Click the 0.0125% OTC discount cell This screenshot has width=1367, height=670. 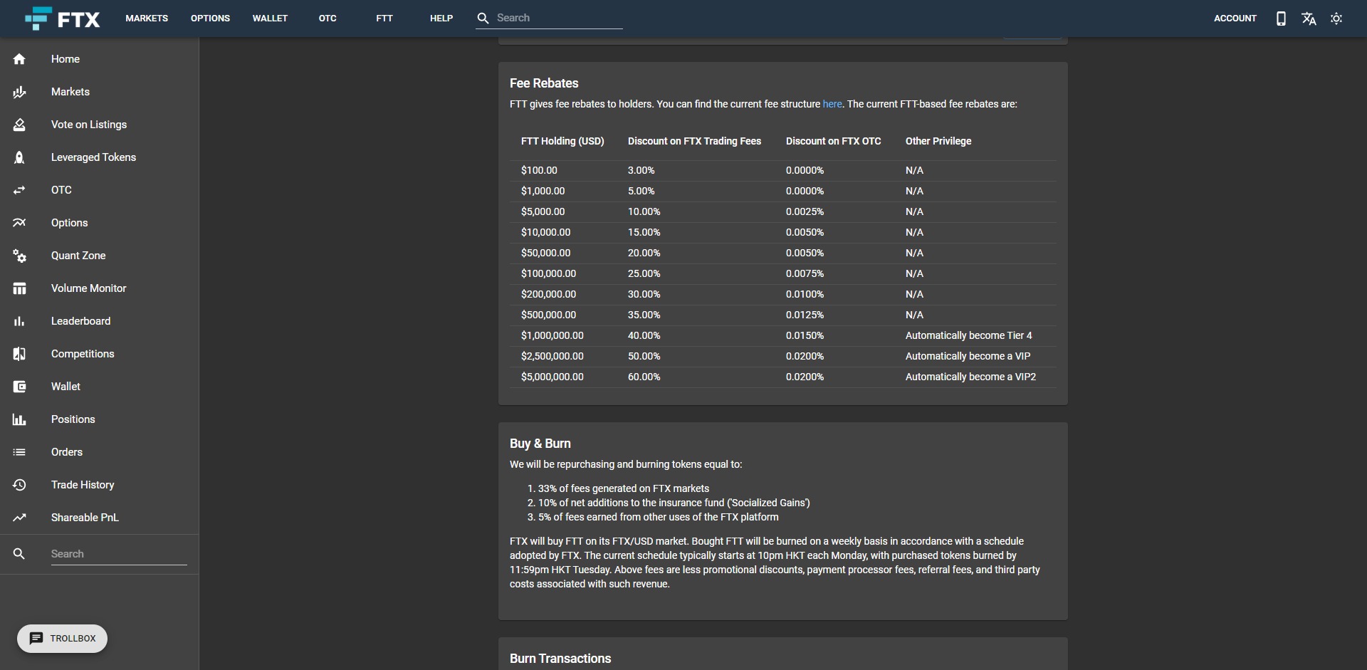pos(805,315)
